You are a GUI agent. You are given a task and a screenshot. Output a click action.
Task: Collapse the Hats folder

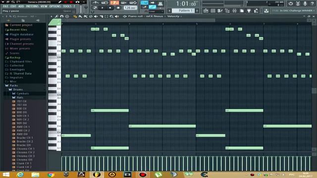pyautogui.click(x=20, y=97)
